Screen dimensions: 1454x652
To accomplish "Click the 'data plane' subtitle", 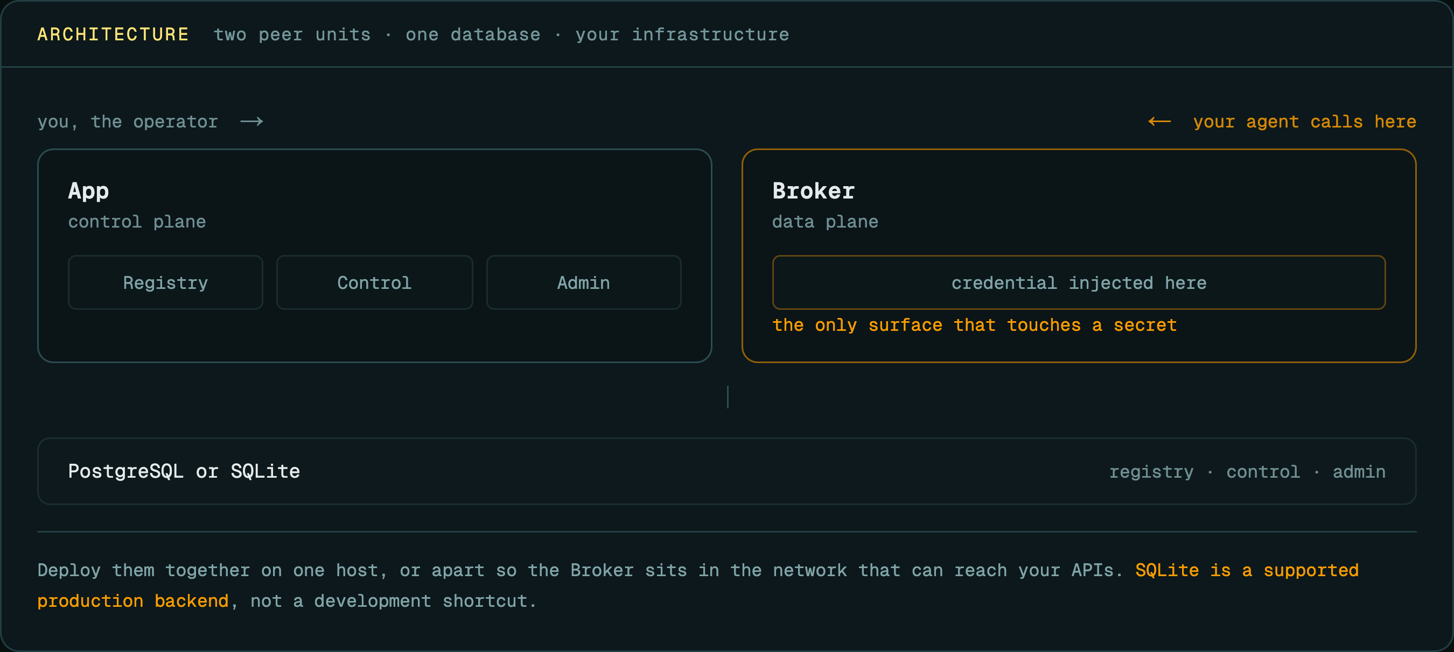I will tap(825, 222).
